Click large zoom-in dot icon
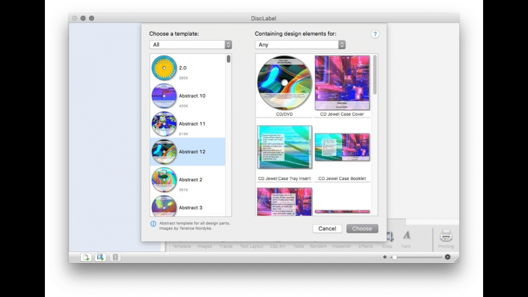This screenshot has height=297, width=528. point(447,257)
